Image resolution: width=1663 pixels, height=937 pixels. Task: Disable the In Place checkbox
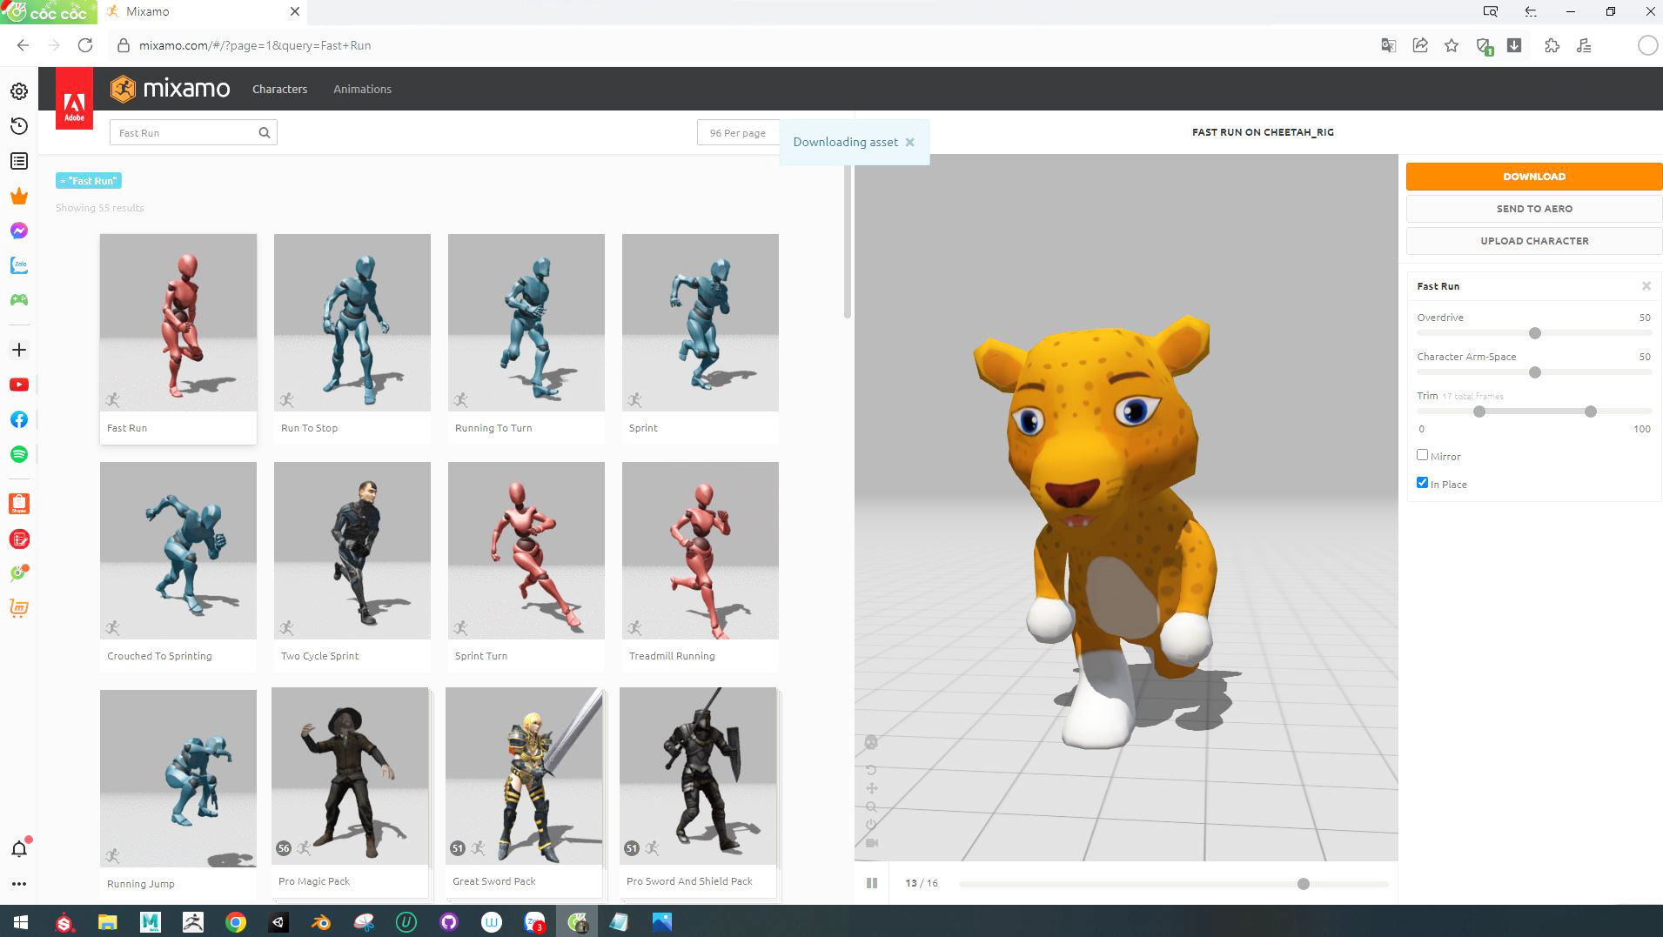pos(1423,482)
